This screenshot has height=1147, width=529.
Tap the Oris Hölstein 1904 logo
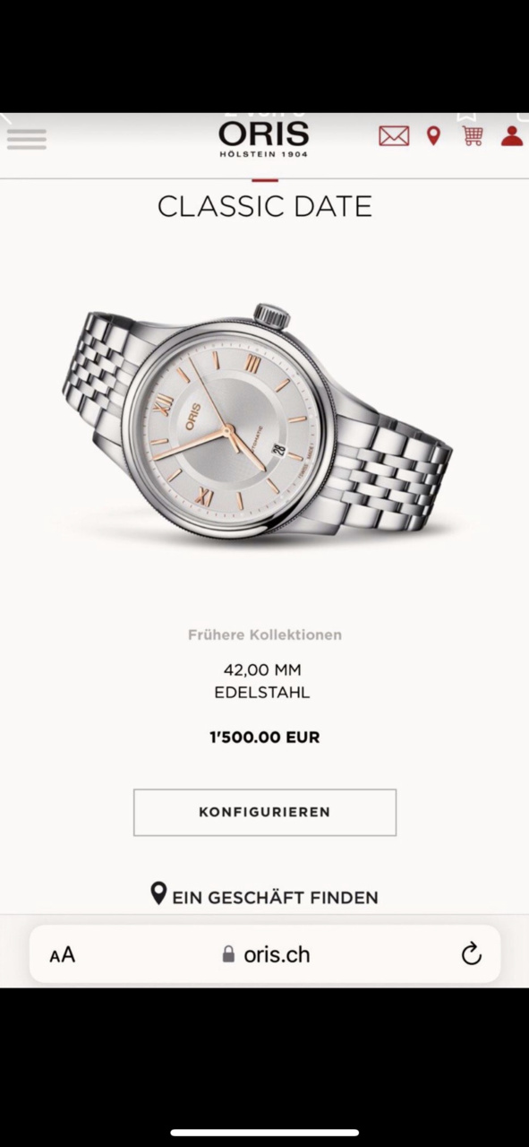pos(264,140)
